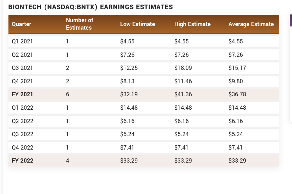This screenshot has width=292, height=194.
Task: Click the Low Estimate column header
Action: (137, 24)
